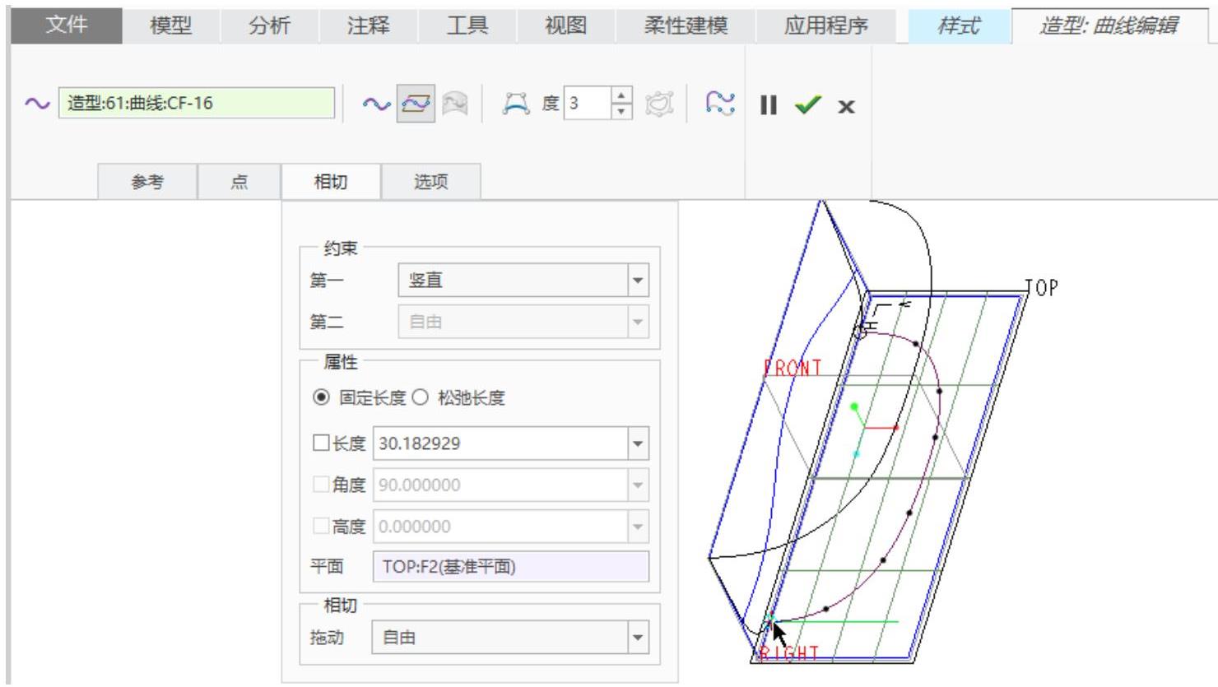
Task: Click the purple curve icon beside name field
Action: (x=36, y=103)
